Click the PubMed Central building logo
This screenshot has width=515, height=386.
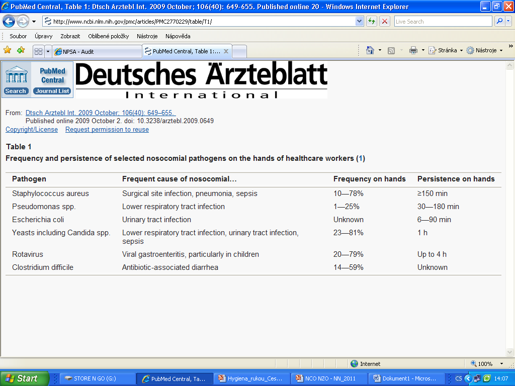pyautogui.click(x=17, y=74)
